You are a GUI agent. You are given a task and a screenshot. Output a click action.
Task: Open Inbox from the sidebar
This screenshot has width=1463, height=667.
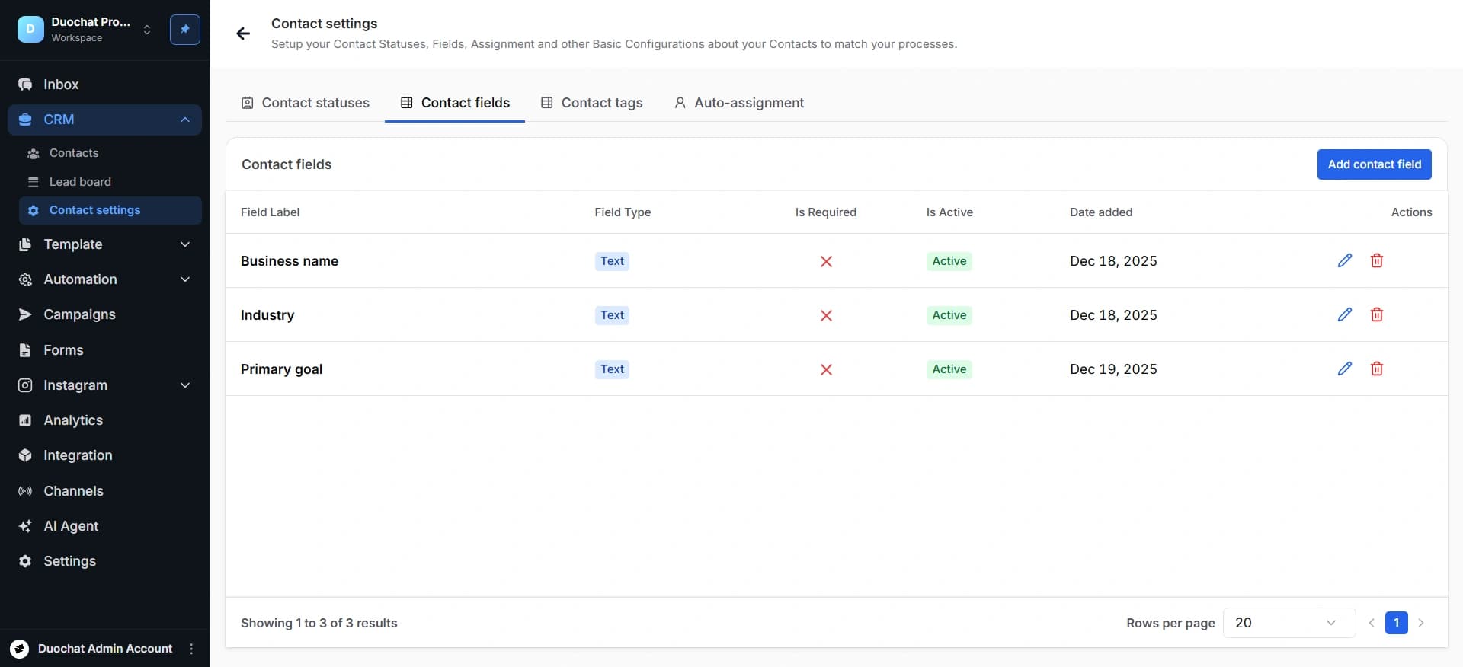pos(104,85)
